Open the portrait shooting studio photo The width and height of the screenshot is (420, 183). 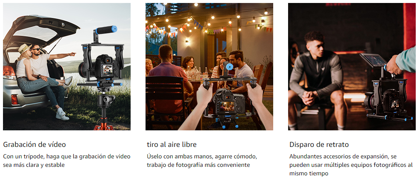point(351,67)
